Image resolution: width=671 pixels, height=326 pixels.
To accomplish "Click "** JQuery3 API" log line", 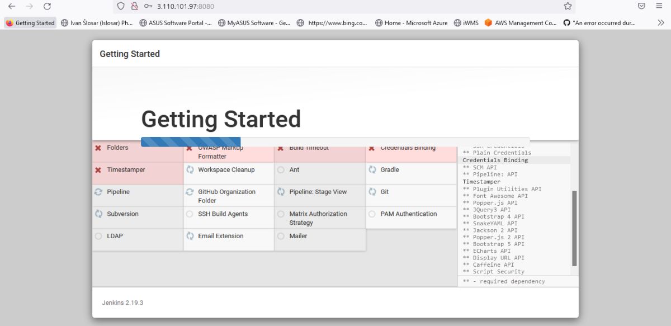I will [486, 210].
